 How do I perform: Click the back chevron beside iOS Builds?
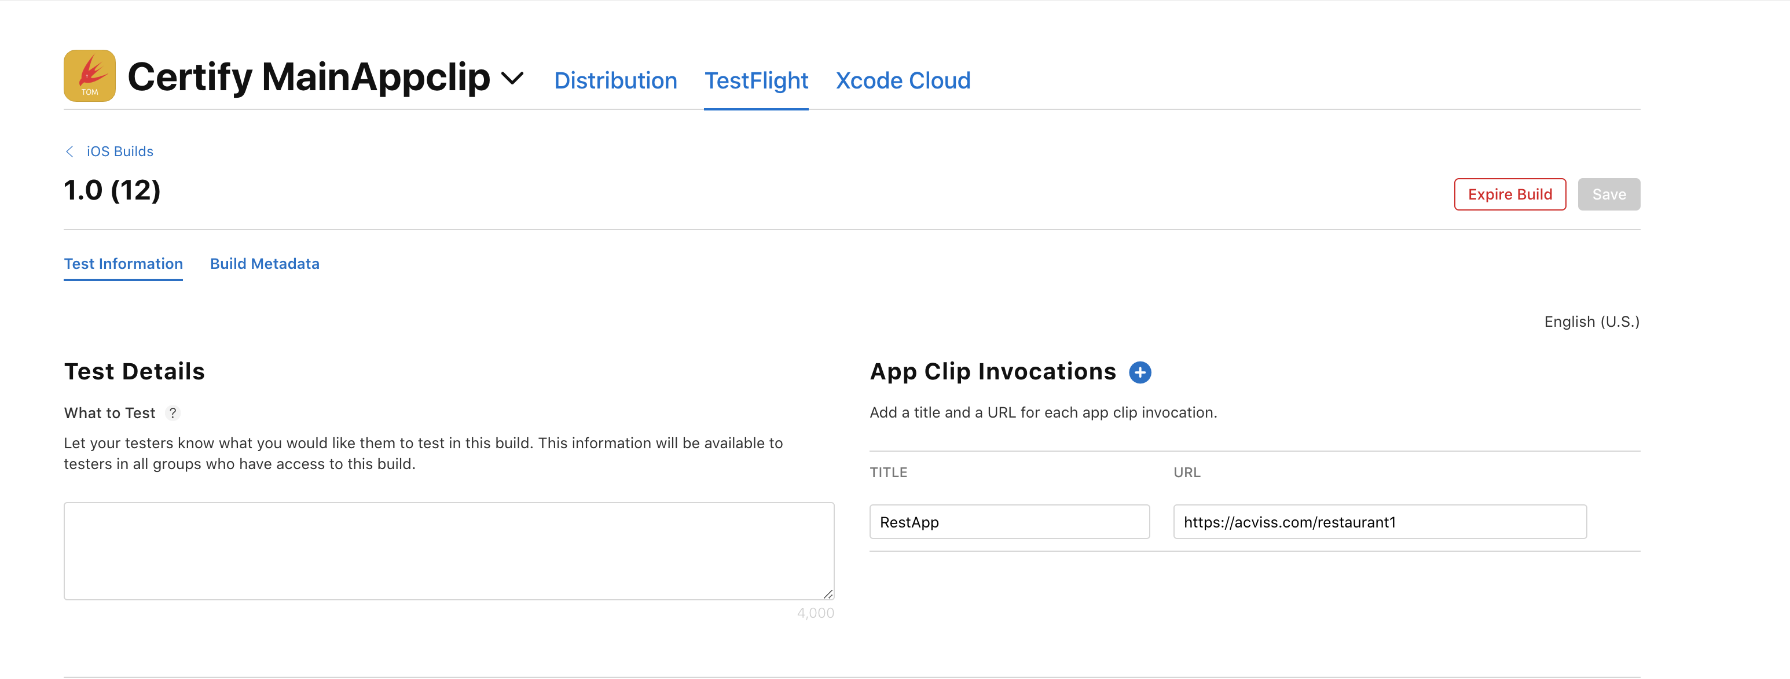[x=69, y=152]
